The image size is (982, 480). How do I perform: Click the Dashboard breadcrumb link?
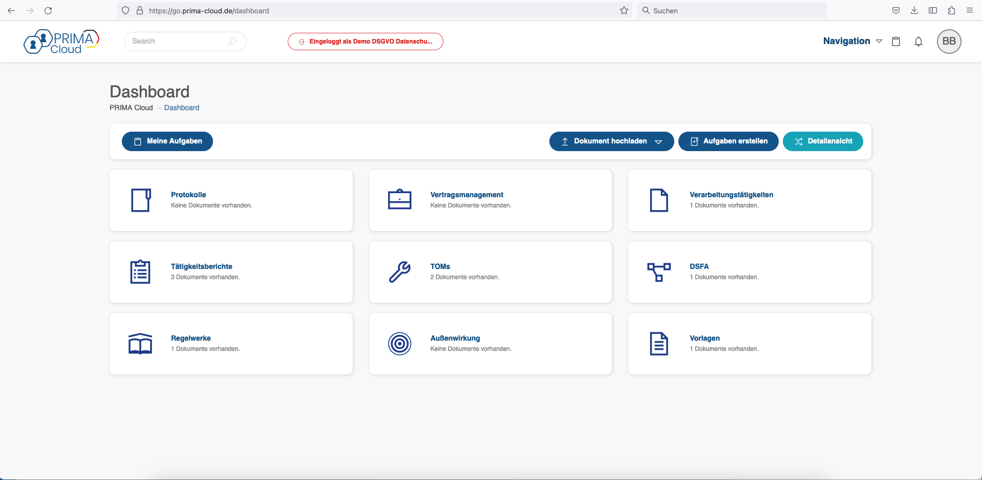click(x=181, y=108)
